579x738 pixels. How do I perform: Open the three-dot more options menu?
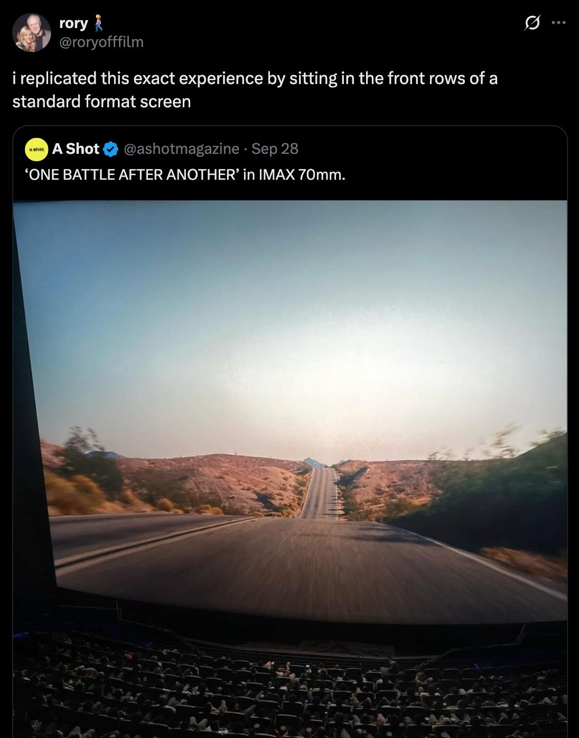pyautogui.click(x=559, y=23)
